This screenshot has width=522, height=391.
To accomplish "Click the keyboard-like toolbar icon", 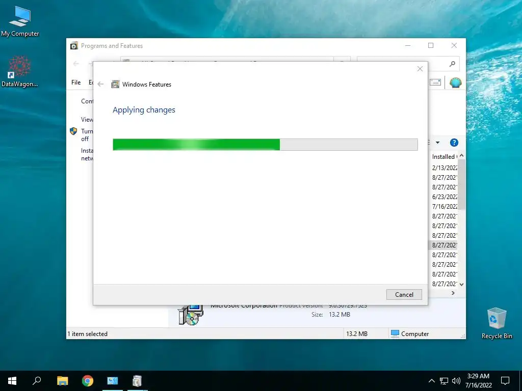I will coord(435,82).
